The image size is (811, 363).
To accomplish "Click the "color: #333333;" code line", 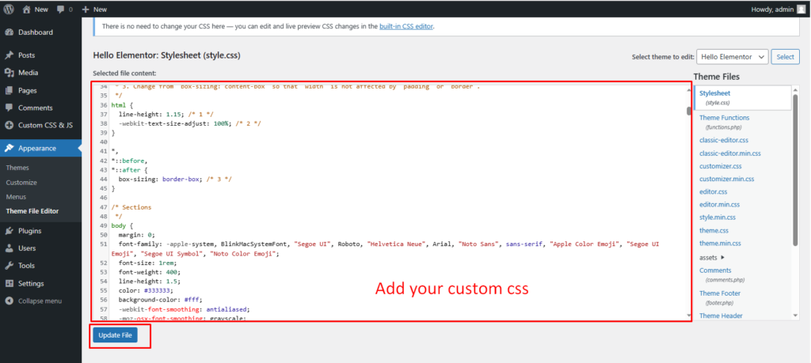I will (146, 291).
